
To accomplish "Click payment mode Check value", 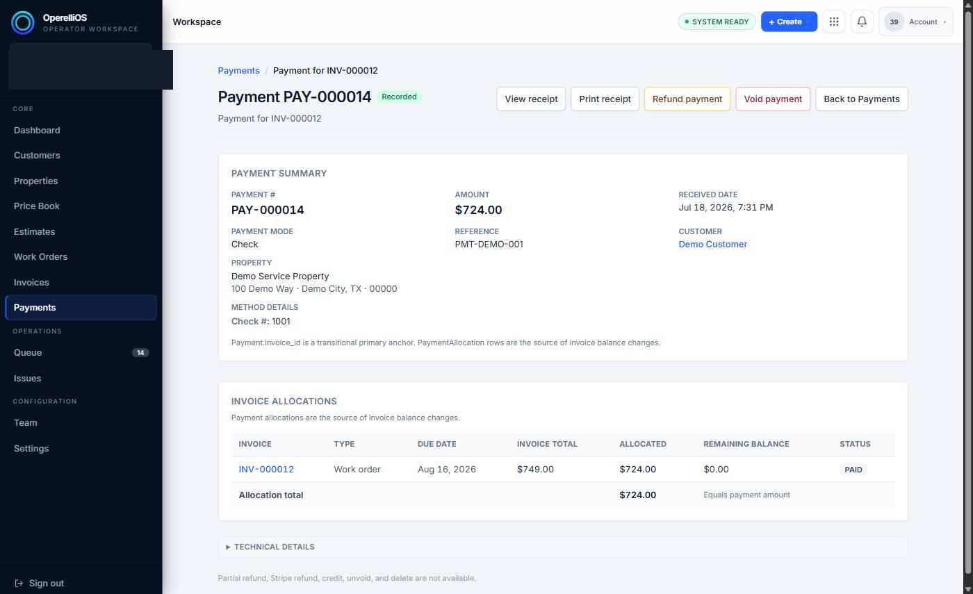I will click(245, 245).
